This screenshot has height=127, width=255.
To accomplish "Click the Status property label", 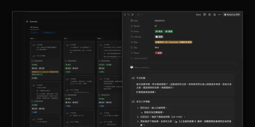I will 136,53.
